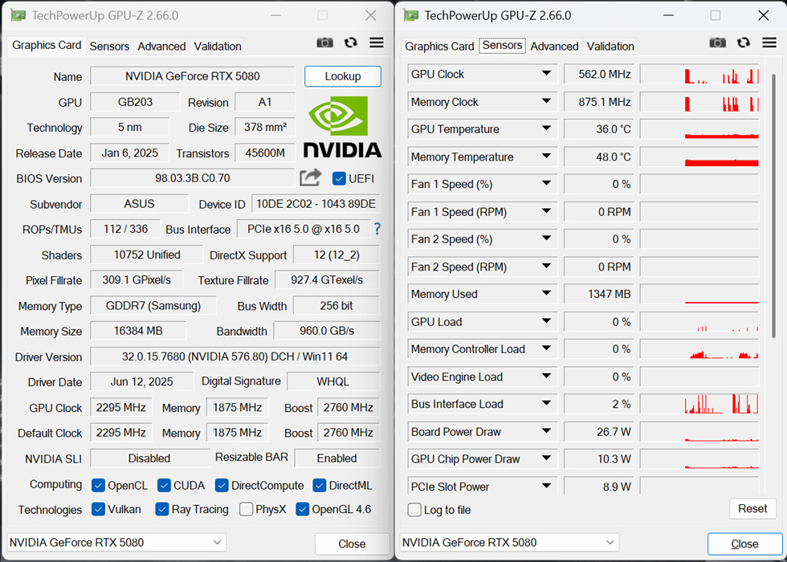The image size is (787, 562).
Task: Enable the PhysX checkbox
Action: (x=247, y=509)
